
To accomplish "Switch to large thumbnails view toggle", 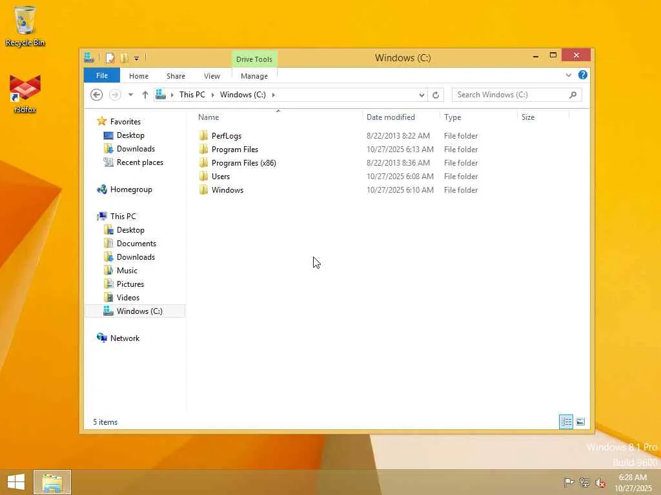I will click(x=580, y=422).
